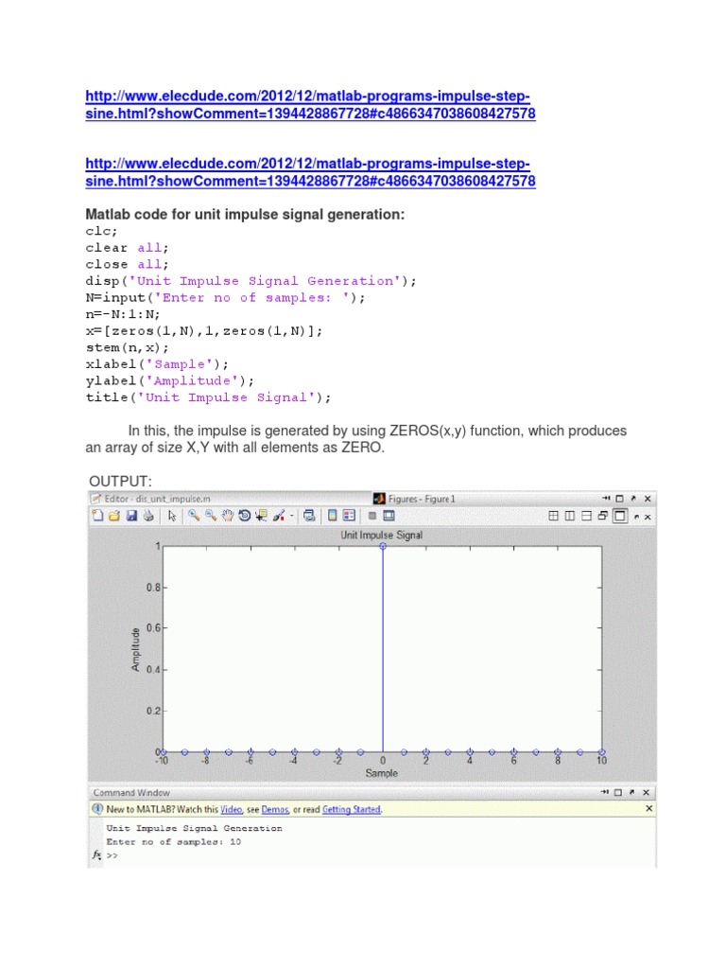The height and width of the screenshot is (969, 726).
Task: Click the 'Command Window' panel title
Action: click(x=131, y=792)
